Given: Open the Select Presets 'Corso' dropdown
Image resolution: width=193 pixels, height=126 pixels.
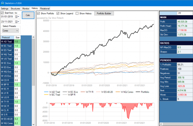Looking at the screenshot, I should tap(10, 31).
